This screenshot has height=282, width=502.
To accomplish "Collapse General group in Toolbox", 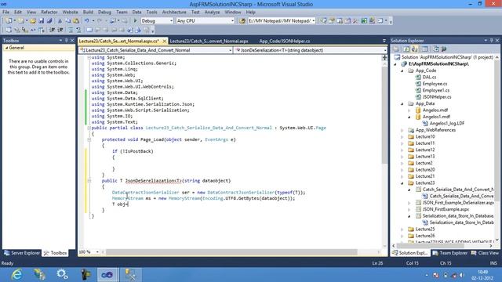I will point(6,48).
